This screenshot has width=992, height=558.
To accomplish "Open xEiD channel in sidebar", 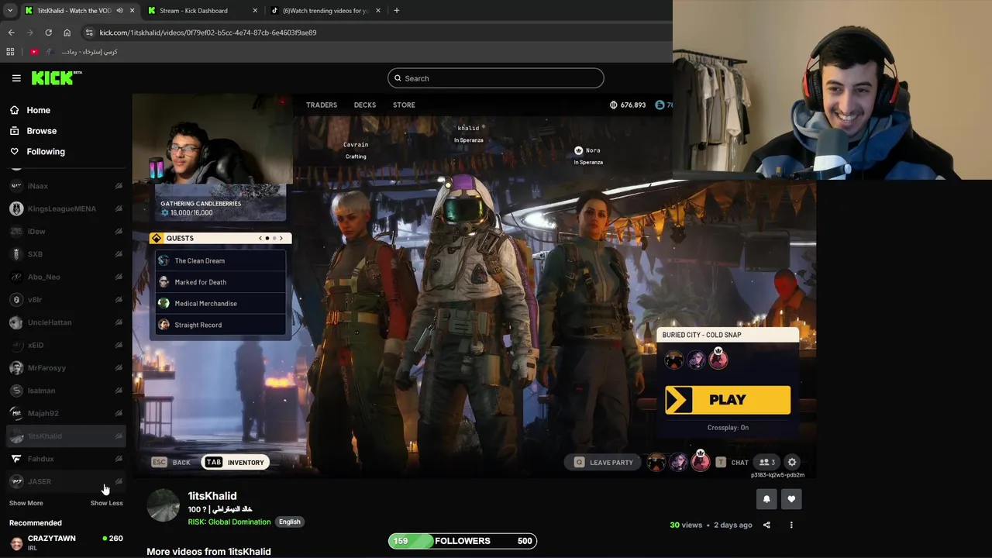I will 66,345.
